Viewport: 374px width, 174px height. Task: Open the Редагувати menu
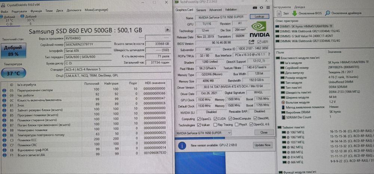tap(19, 11)
